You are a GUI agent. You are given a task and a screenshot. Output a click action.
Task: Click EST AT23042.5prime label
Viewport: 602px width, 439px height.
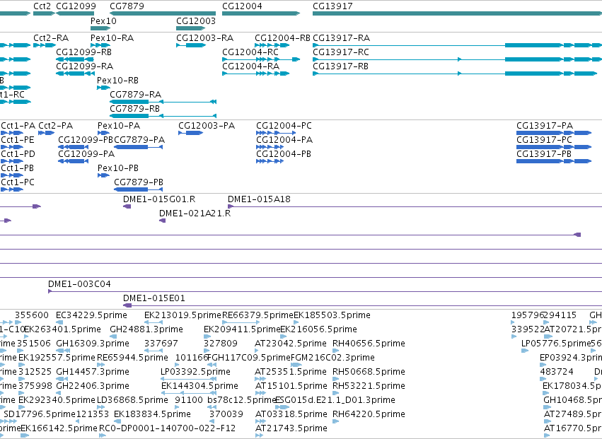point(291,344)
